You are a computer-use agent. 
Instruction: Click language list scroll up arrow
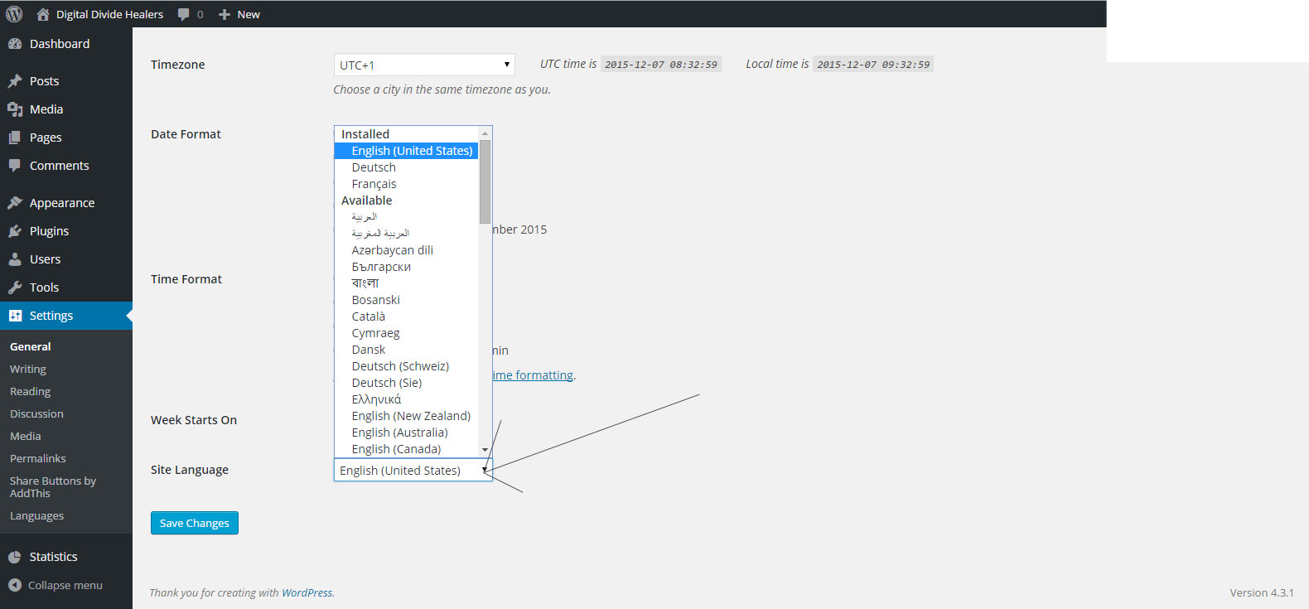coord(485,133)
